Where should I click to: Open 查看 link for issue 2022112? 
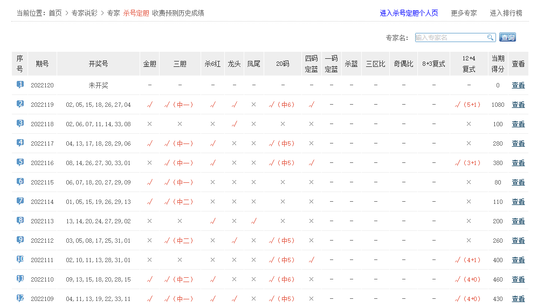click(518, 241)
